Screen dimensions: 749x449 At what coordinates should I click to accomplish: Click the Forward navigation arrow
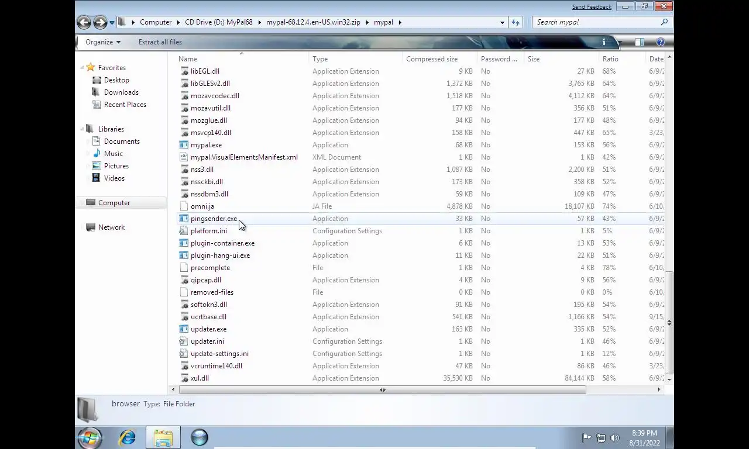click(x=100, y=22)
